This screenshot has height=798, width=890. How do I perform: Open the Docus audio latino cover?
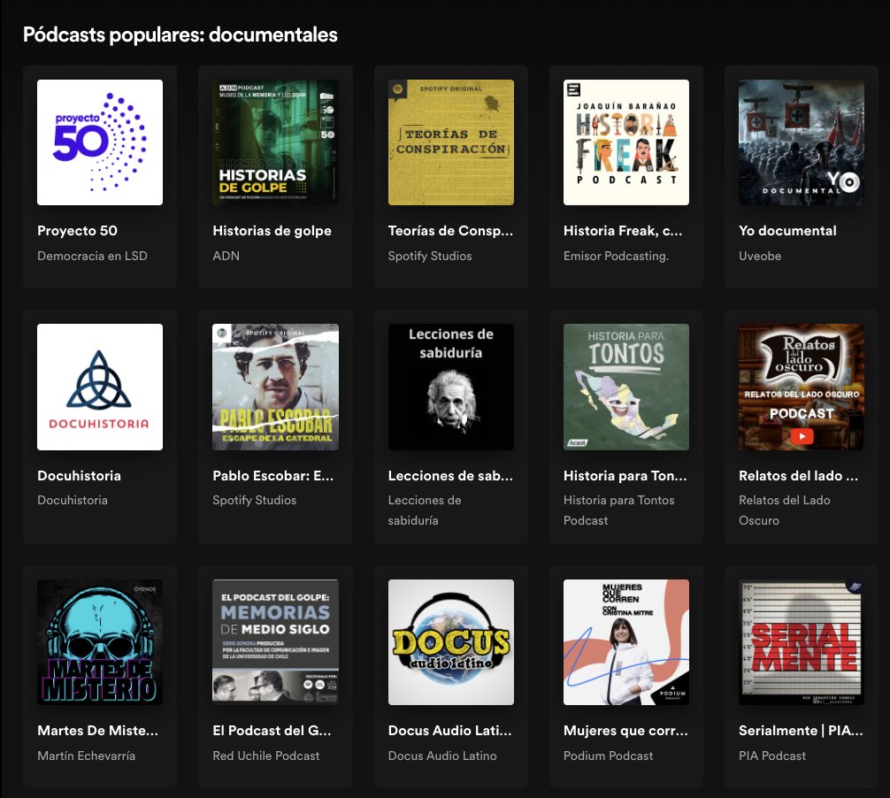(x=450, y=642)
